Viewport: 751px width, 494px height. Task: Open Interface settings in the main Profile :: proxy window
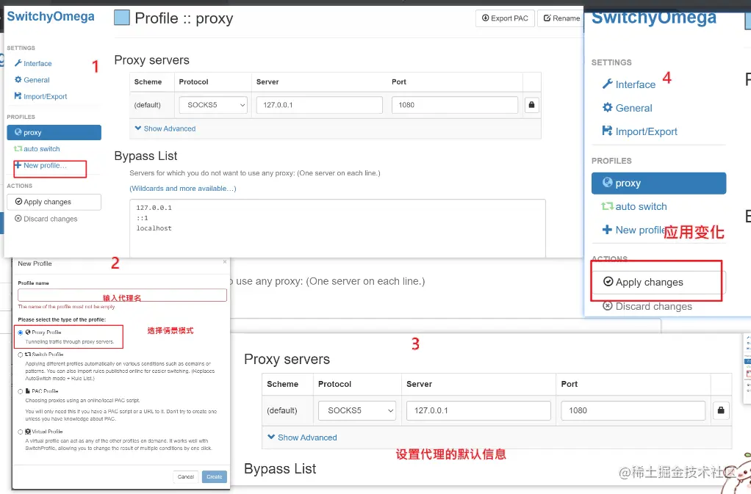[x=33, y=64]
